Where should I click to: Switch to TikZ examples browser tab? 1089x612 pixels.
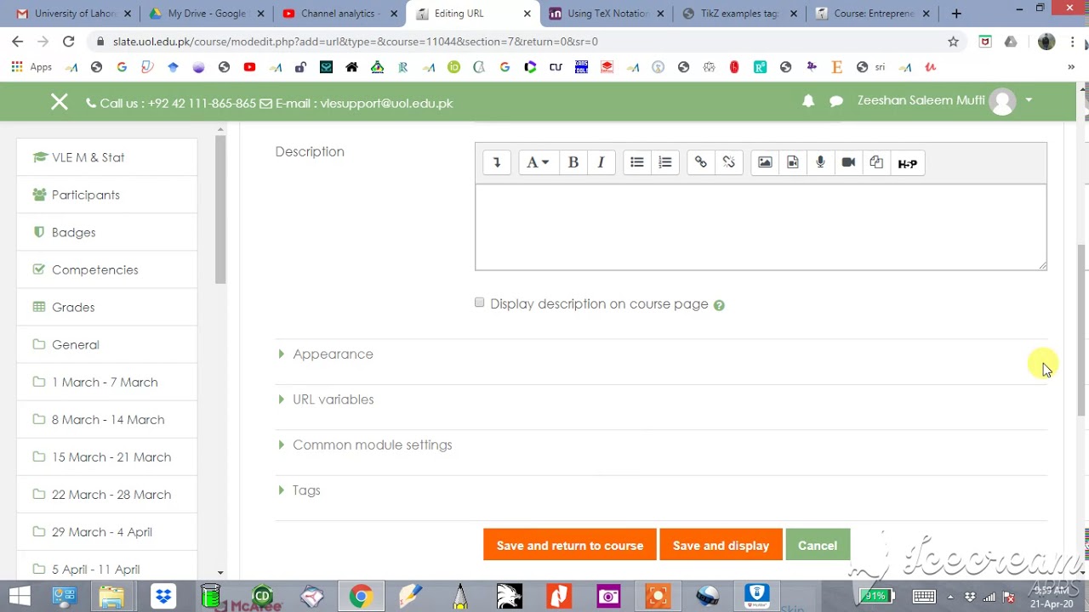739,14
